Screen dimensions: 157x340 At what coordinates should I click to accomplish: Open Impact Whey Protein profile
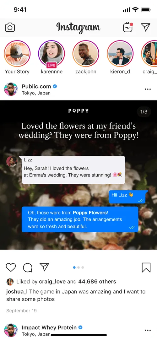(49, 327)
